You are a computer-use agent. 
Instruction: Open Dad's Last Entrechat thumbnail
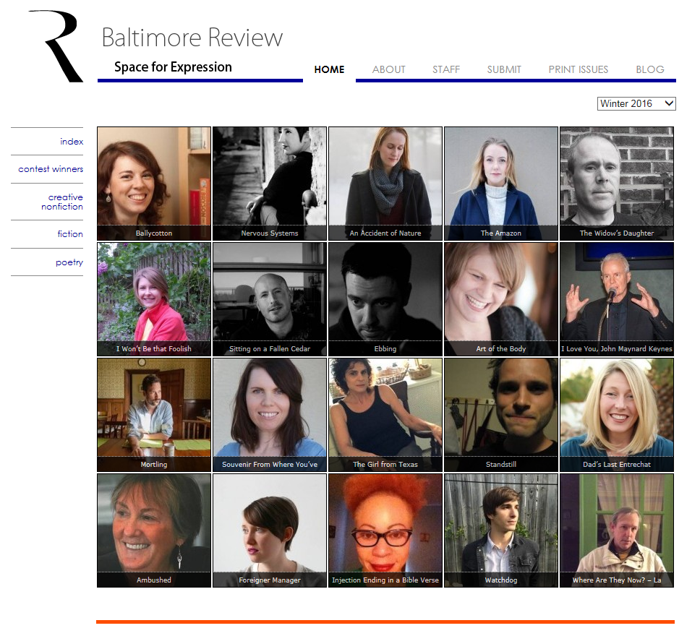(617, 415)
